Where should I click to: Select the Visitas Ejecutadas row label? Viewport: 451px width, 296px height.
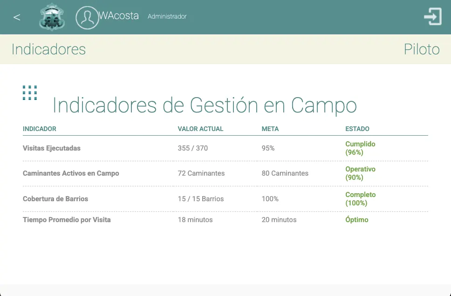52,148
